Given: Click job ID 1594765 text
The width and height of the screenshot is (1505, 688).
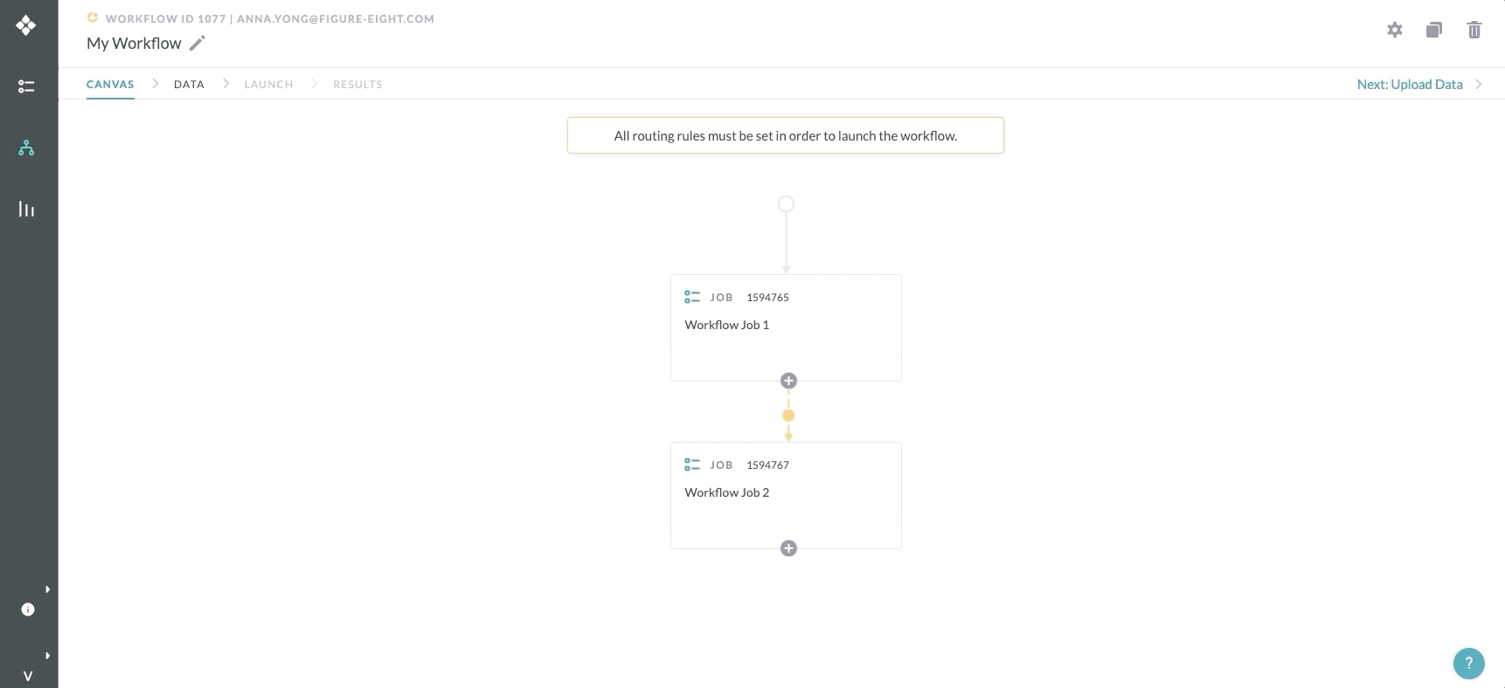Looking at the screenshot, I should pyautogui.click(x=767, y=298).
